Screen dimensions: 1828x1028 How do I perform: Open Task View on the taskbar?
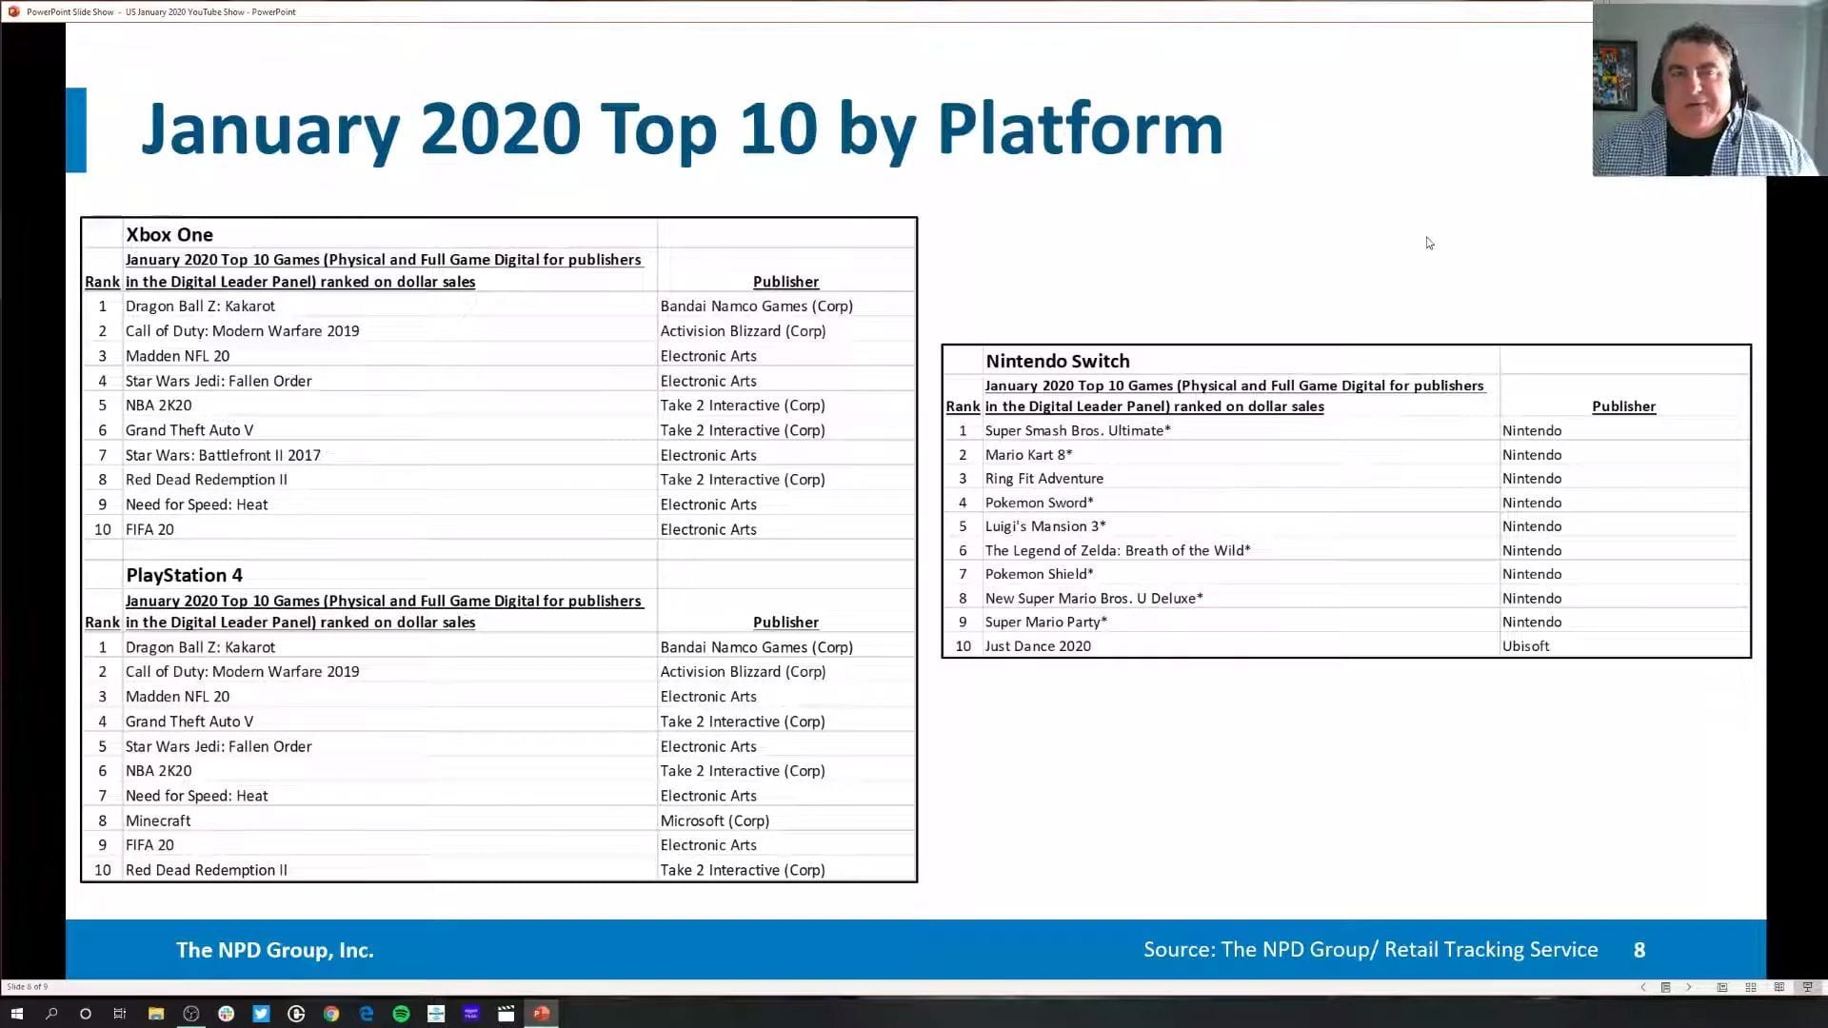click(x=120, y=1014)
